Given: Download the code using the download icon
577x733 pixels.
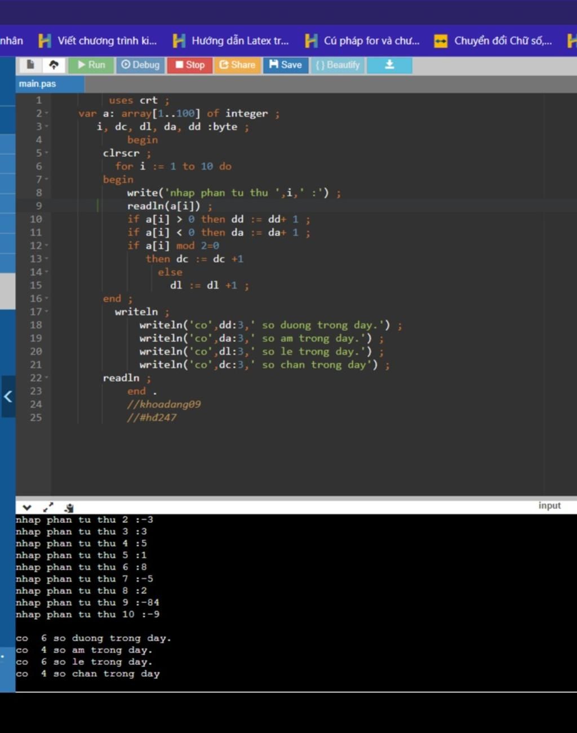Looking at the screenshot, I should 389,65.
